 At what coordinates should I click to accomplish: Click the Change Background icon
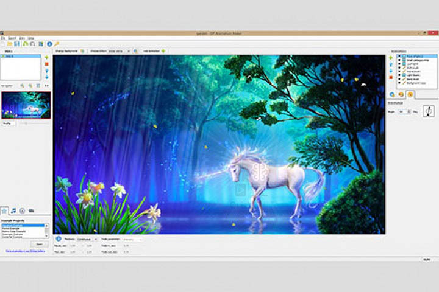(82, 51)
